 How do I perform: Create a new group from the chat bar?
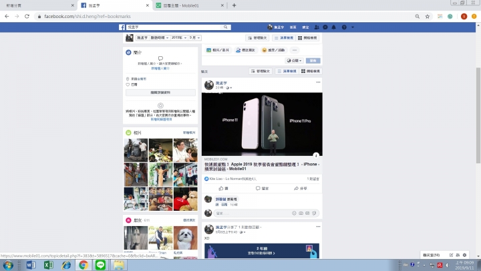[458, 255]
